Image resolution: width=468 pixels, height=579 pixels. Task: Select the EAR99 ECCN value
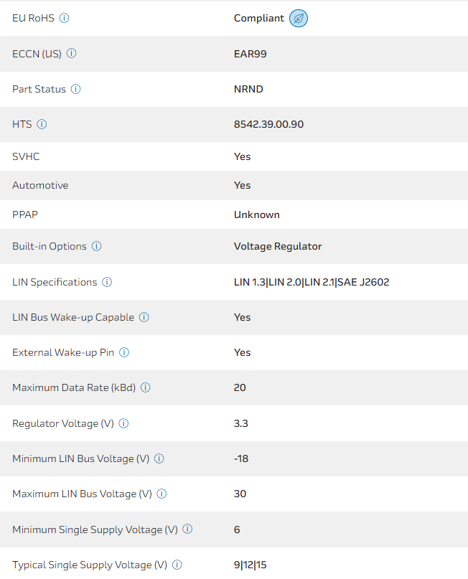[x=251, y=54]
